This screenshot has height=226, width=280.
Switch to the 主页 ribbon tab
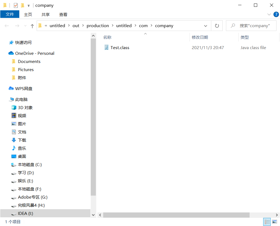click(x=28, y=14)
